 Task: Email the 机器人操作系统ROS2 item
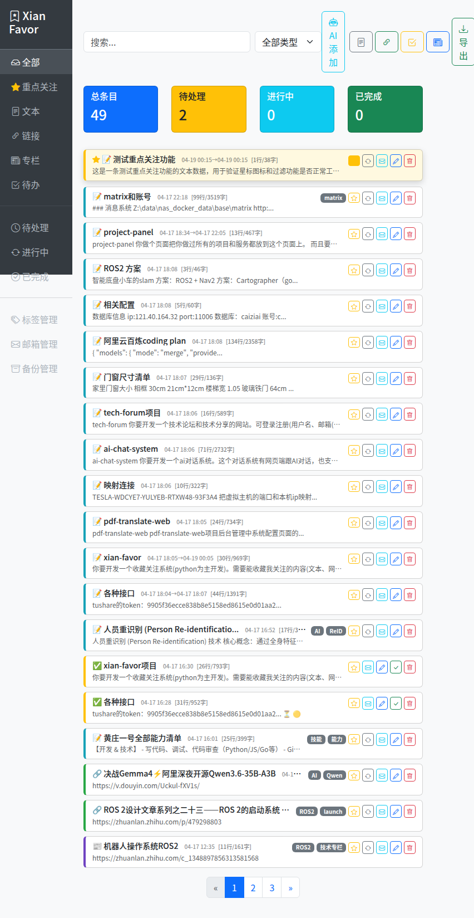click(x=382, y=848)
